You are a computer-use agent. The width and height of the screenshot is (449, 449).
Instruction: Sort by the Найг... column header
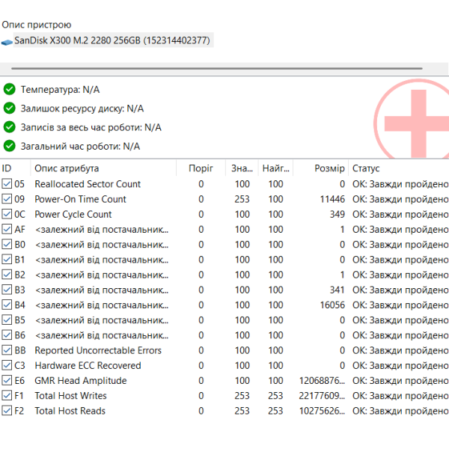click(x=275, y=168)
